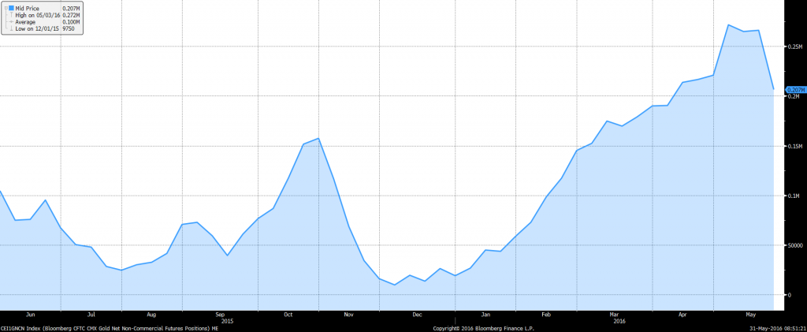Click the 0.1M y-axis label
Image resolution: width=807 pixels, height=332 pixels.
tap(794, 196)
